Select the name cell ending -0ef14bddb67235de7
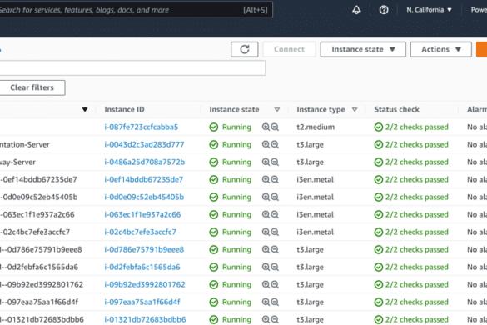The height and width of the screenshot is (325, 487). pos(38,179)
